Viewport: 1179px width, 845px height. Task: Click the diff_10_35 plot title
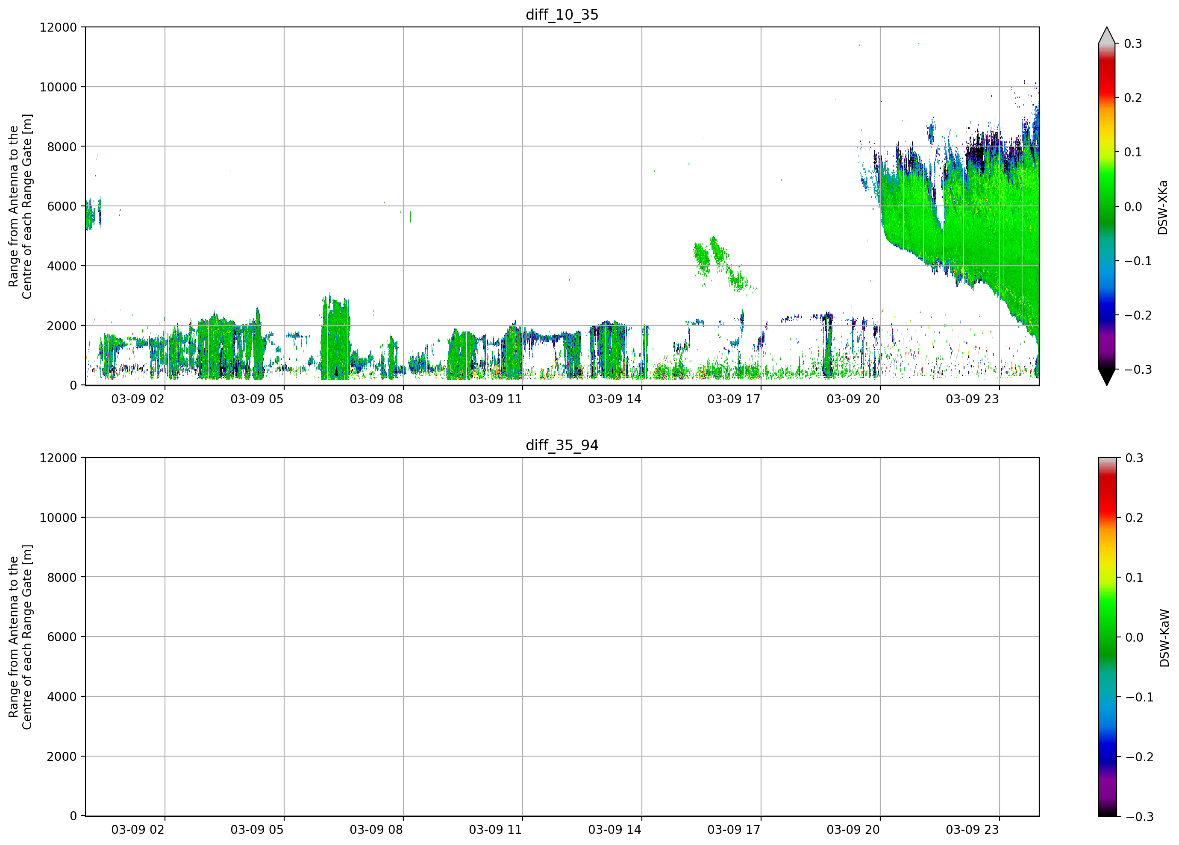tap(562, 15)
